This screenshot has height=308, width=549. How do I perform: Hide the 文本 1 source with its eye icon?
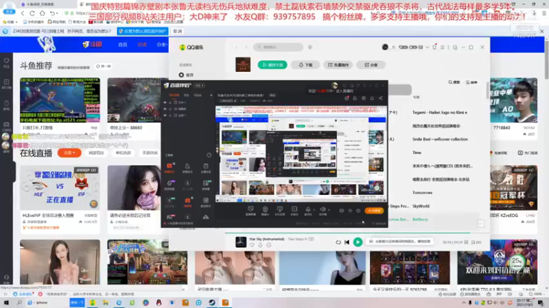coord(165,103)
